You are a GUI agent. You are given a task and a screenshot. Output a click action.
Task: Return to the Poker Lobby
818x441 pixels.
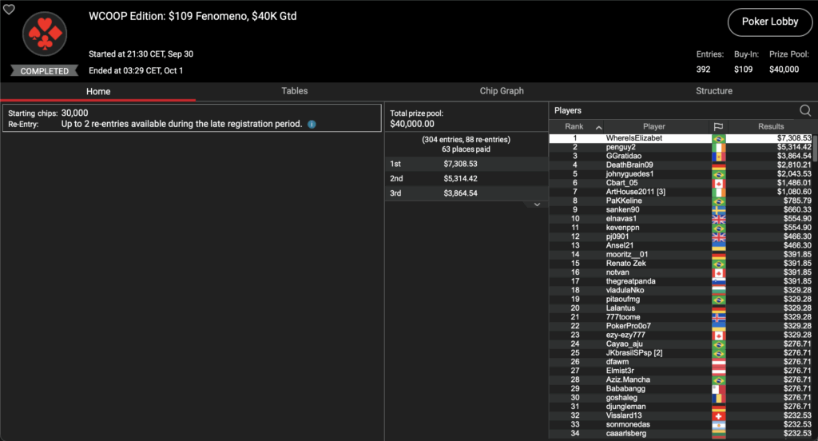pyautogui.click(x=769, y=22)
